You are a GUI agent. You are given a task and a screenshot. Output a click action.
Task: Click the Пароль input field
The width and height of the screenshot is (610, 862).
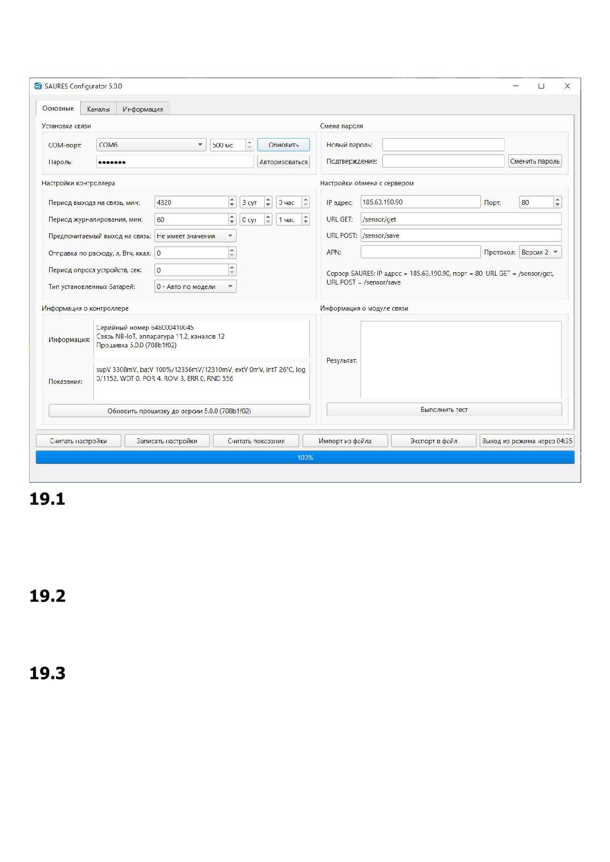click(x=175, y=162)
